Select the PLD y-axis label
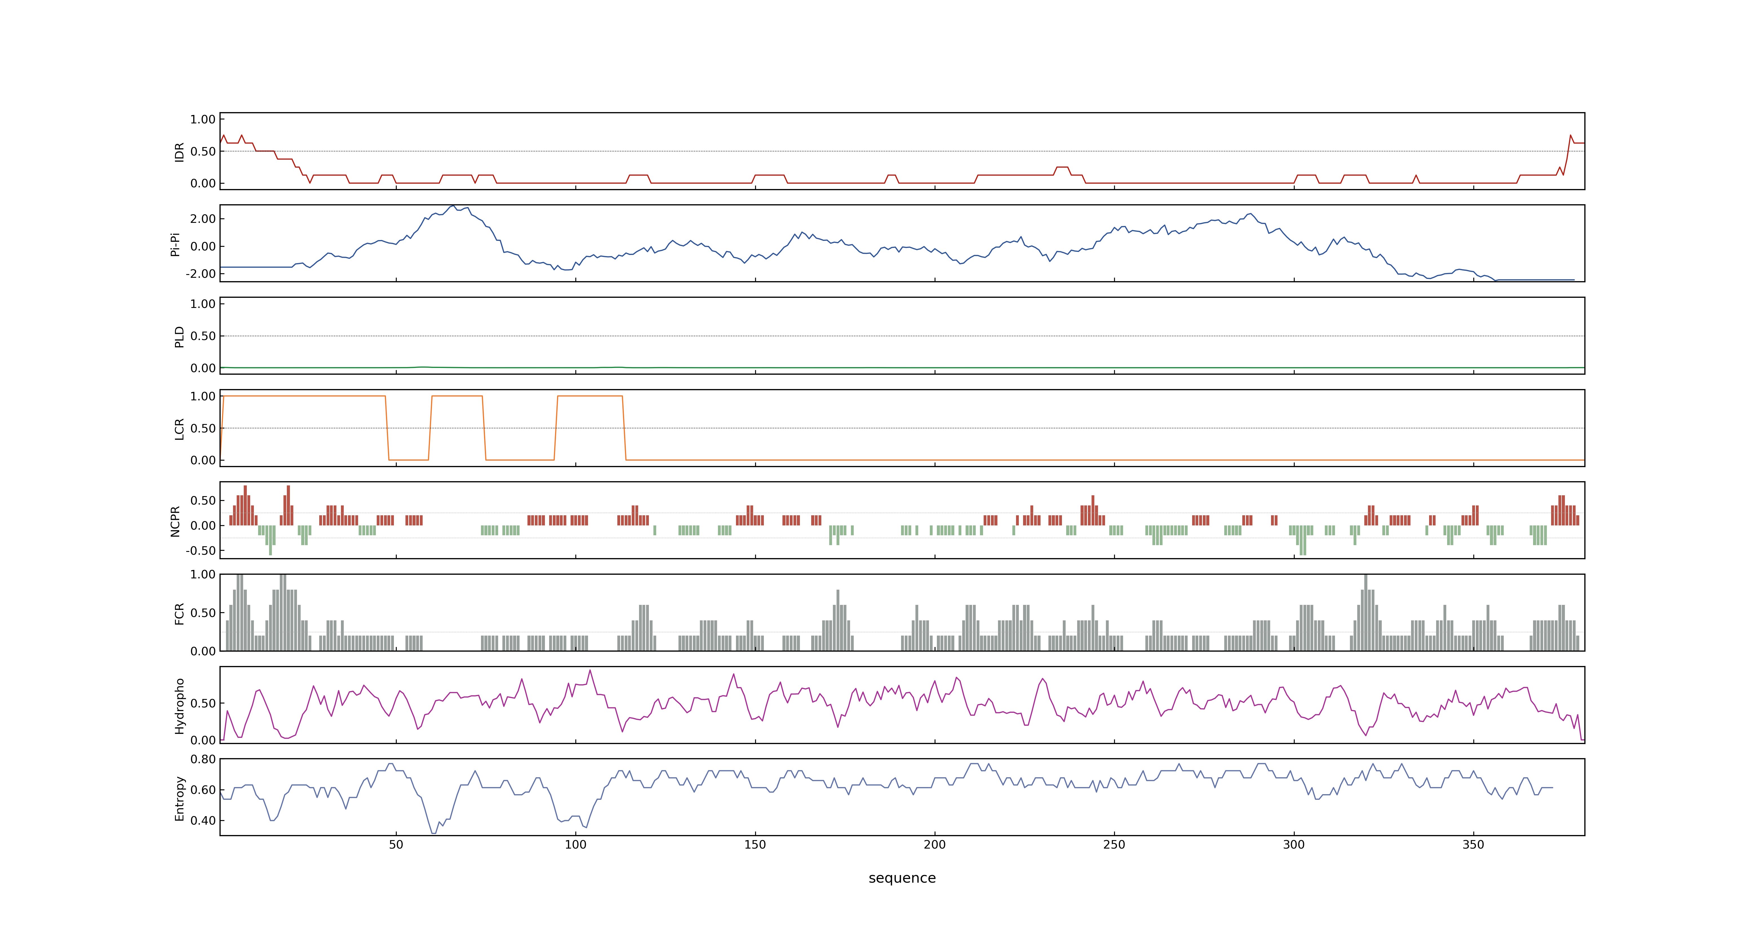Image resolution: width=1761 pixels, height=939 pixels. pyautogui.click(x=179, y=336)
